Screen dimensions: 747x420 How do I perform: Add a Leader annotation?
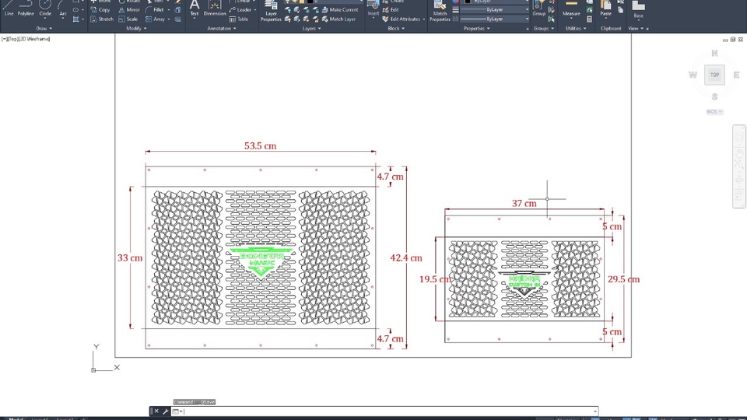240,9
